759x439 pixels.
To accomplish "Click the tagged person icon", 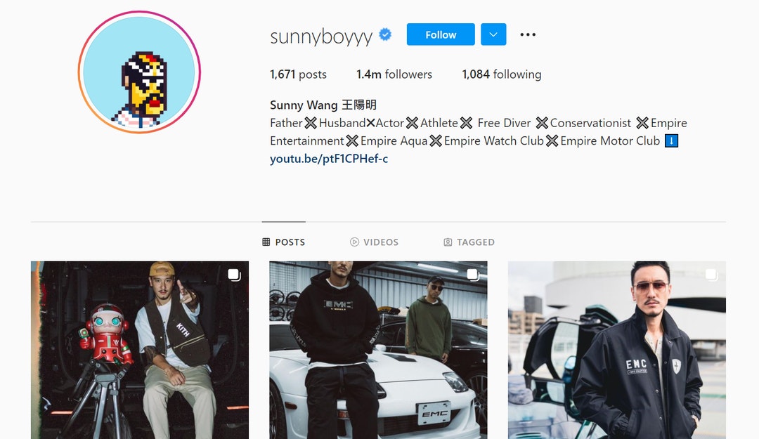I will [x=448, y=242].
